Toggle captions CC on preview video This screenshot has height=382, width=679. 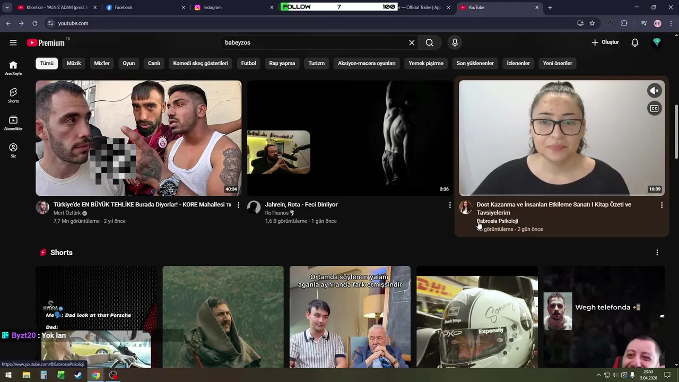[x=655, y=108]
